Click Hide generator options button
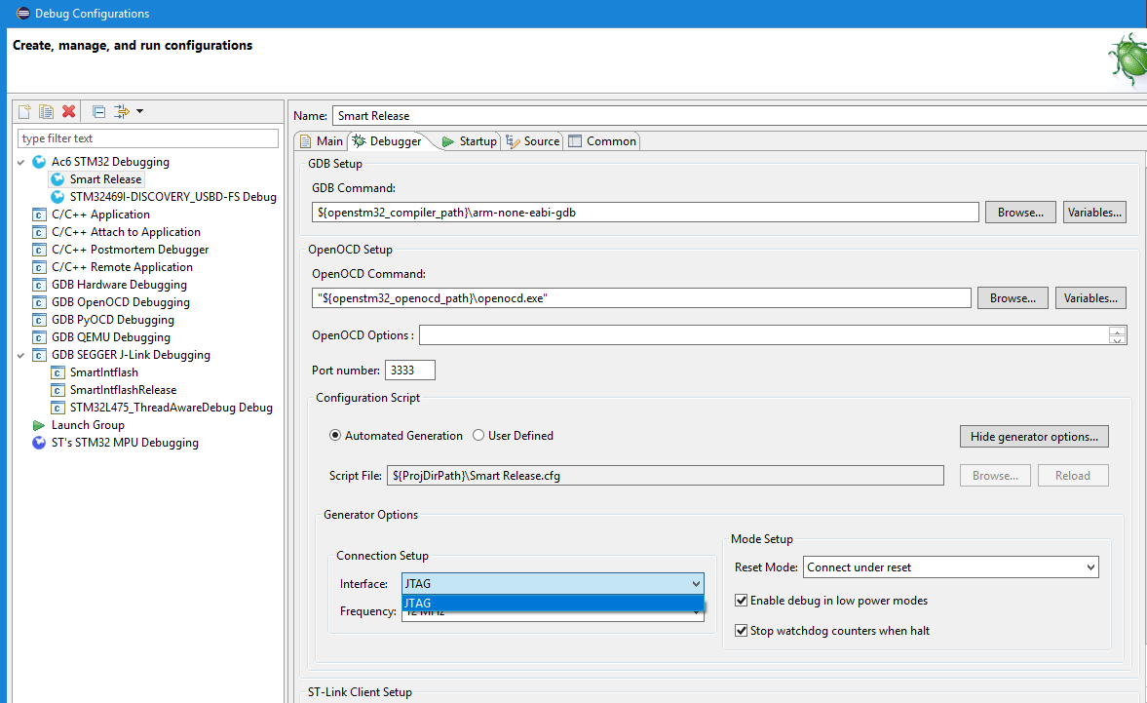This screenshot has height=703, width=1147. [x=1034, y=437]
